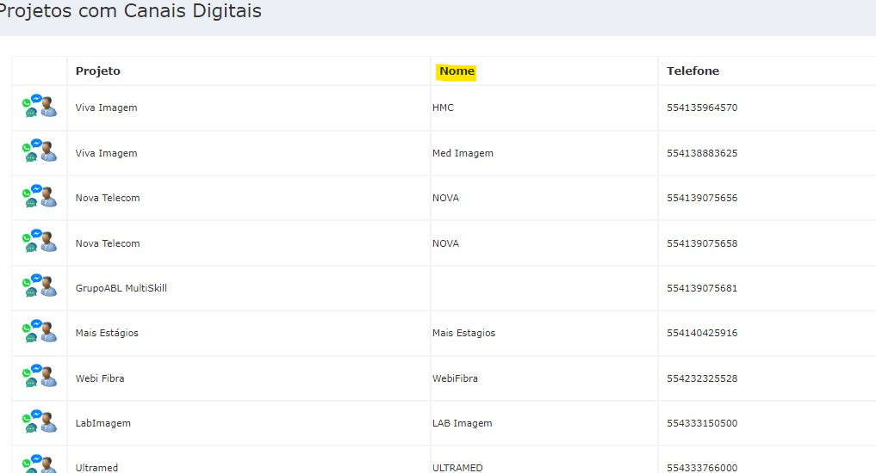This screenshot has width=876, height=473.
Task: Click the Nome column header
Action: [457, 71]
